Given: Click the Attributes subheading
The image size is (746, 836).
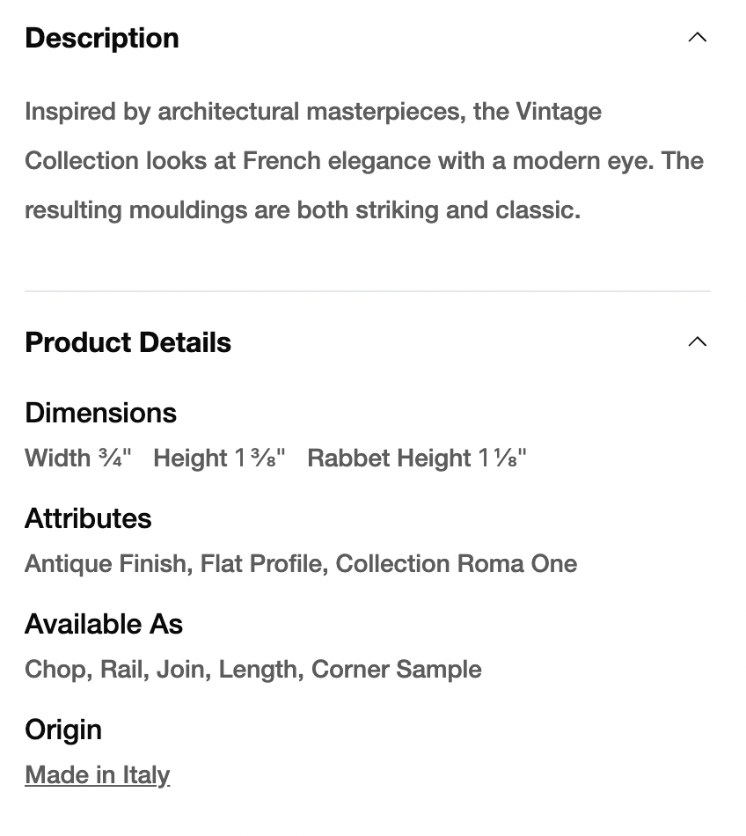Looking at the screenshot, I should click(x=88, y=518).
